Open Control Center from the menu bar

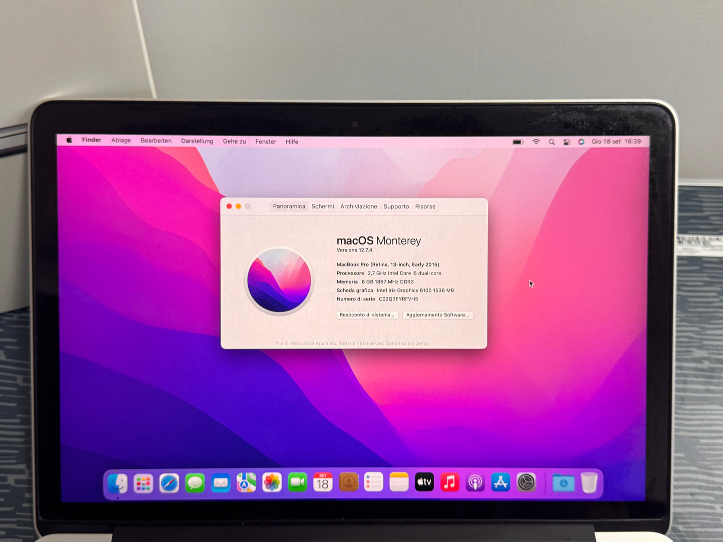pyautogui.click(x=566, y=142)
